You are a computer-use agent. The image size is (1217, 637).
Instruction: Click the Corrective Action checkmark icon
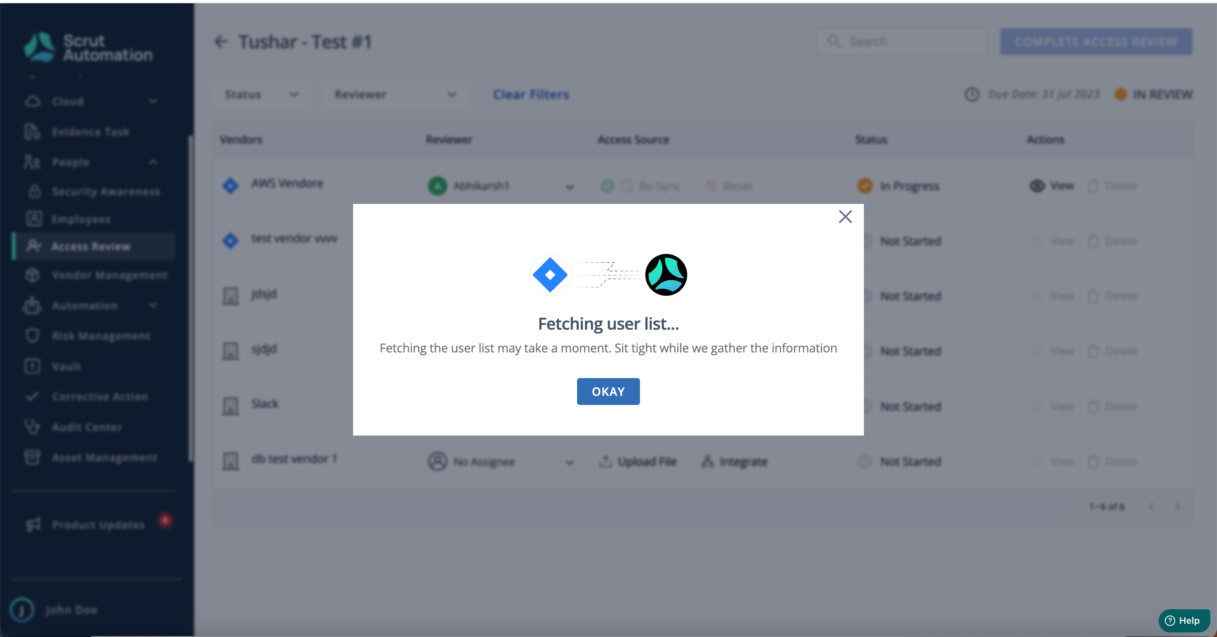point(32,396)
